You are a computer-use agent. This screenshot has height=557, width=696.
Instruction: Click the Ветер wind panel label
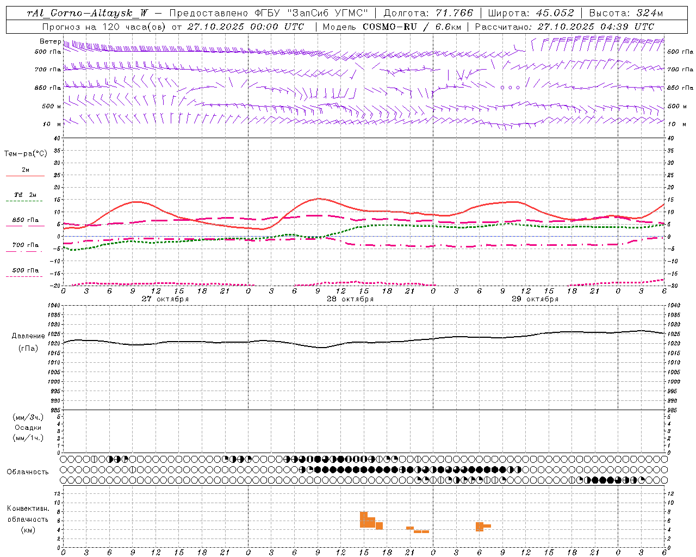point(50,41)
